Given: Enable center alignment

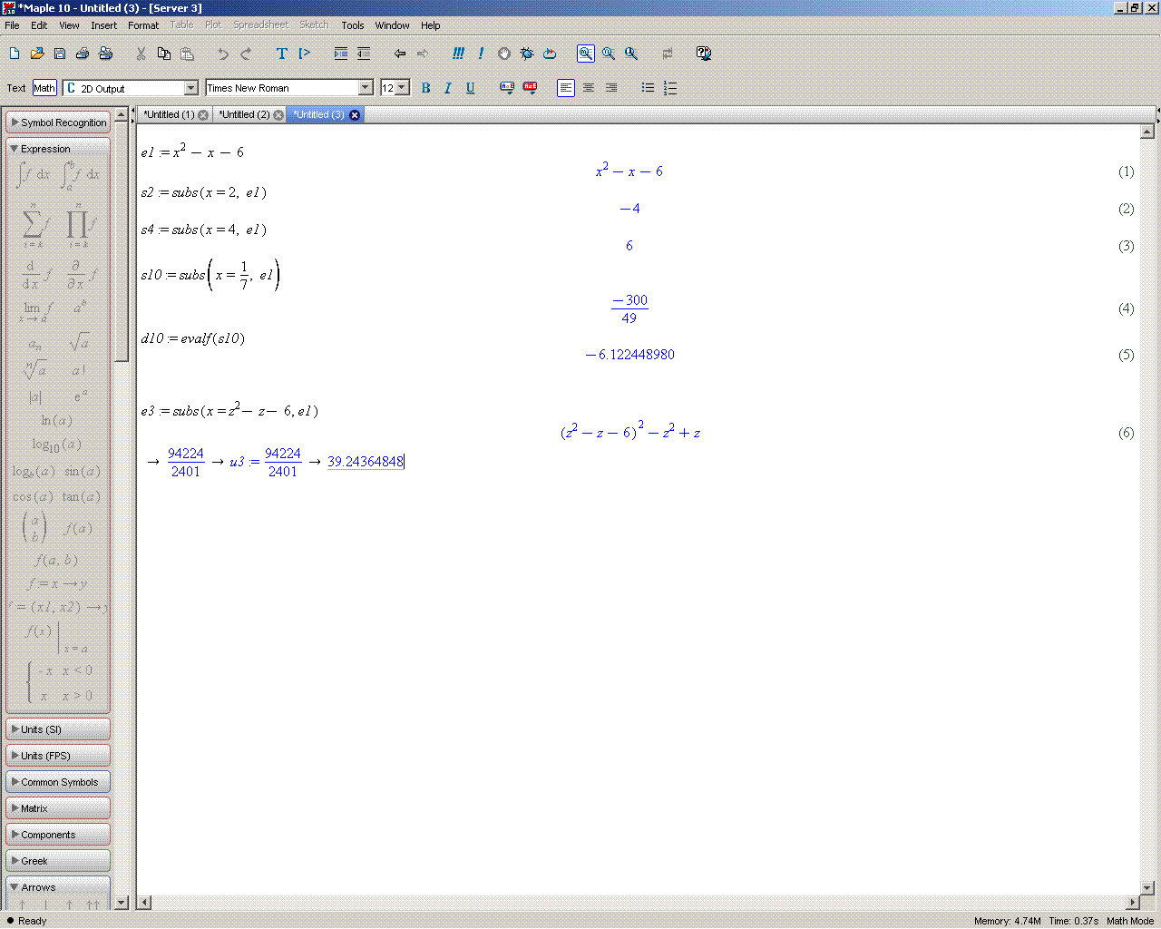Looking at the screenshot, I should (589, 88).
